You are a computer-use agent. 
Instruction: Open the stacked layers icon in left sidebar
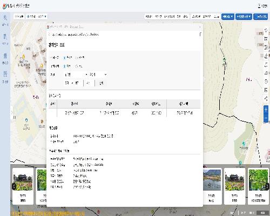tap(5, 56)
